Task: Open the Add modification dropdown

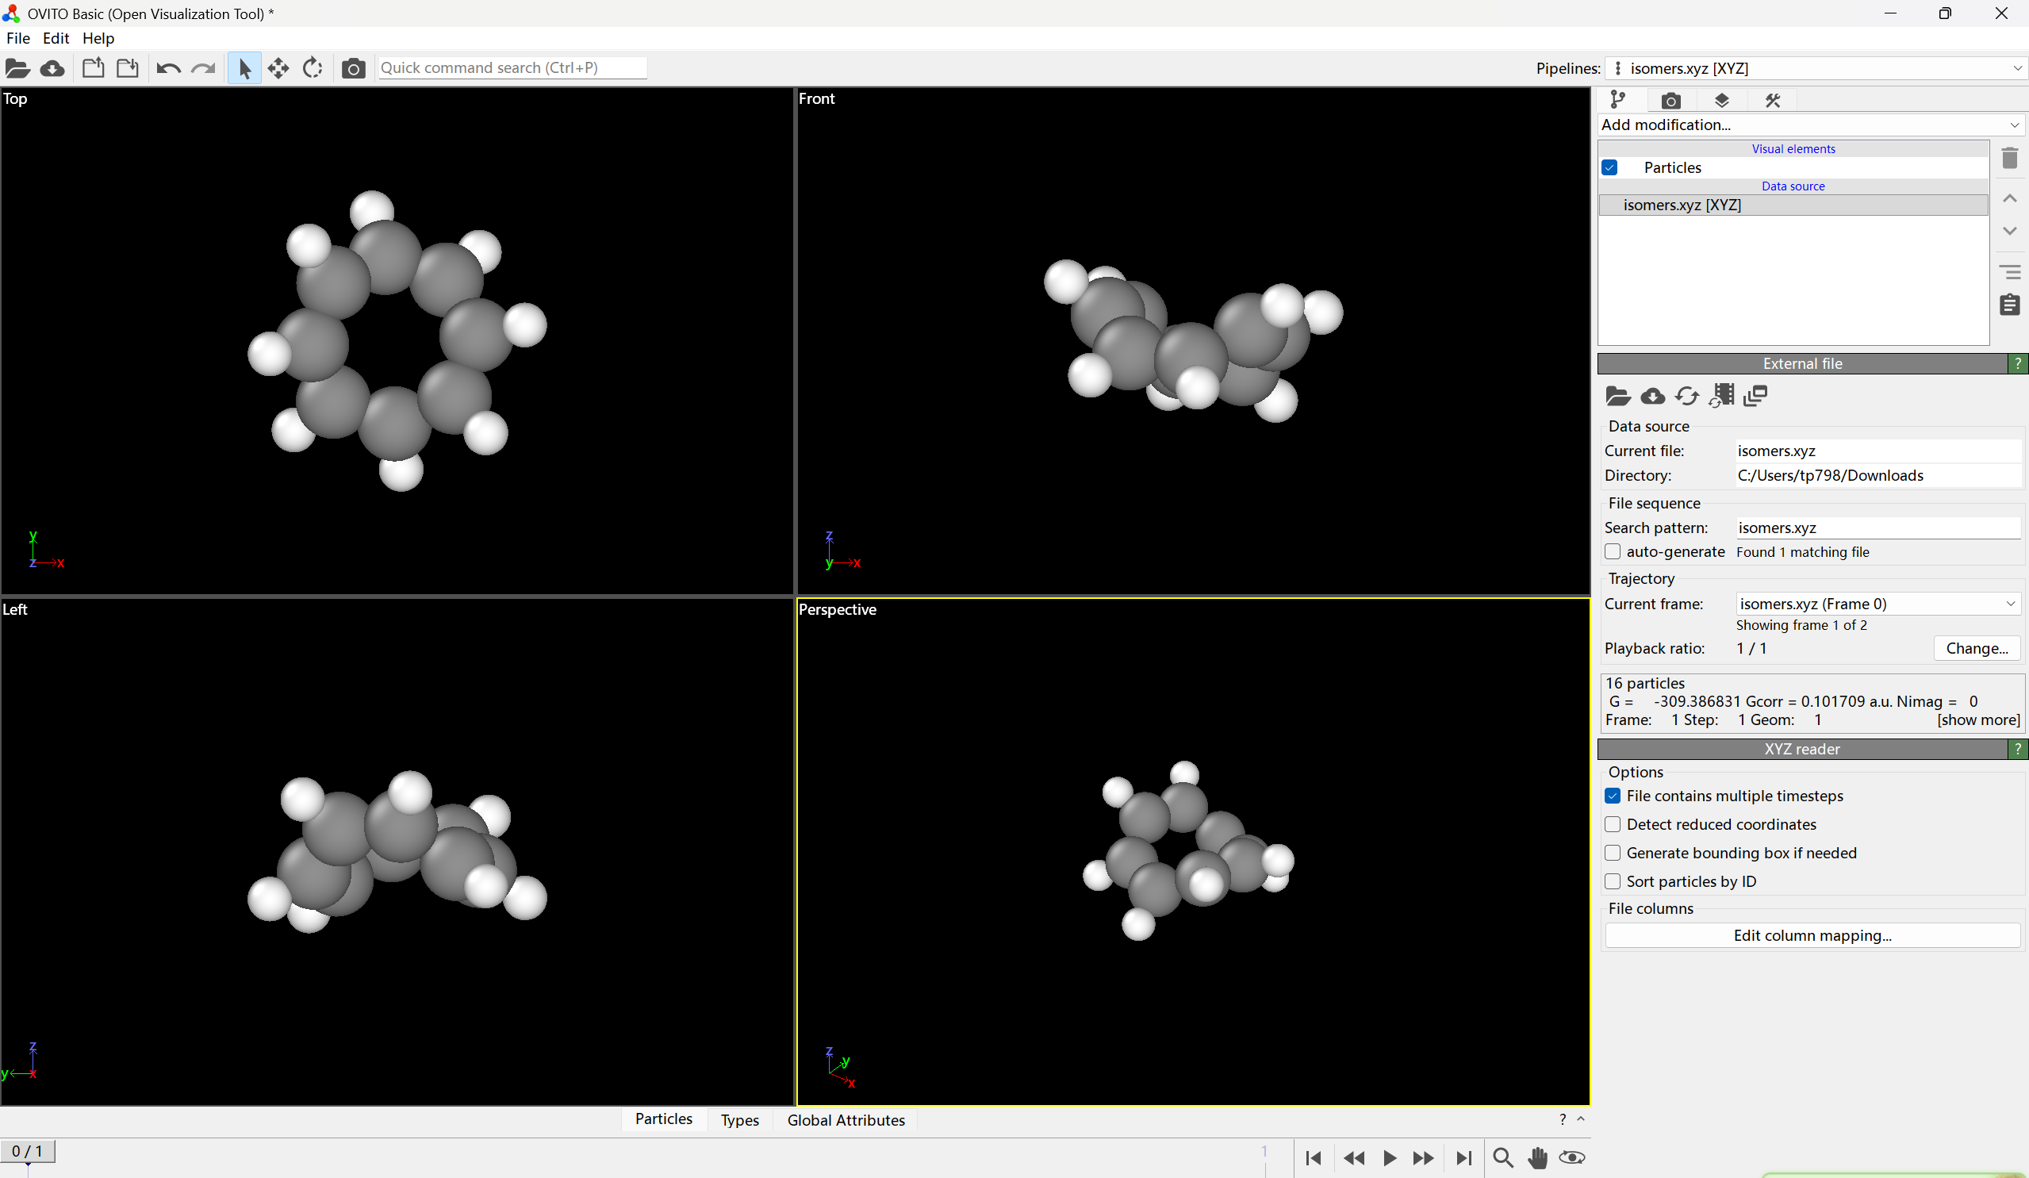Action: [x=1811, y=125]
